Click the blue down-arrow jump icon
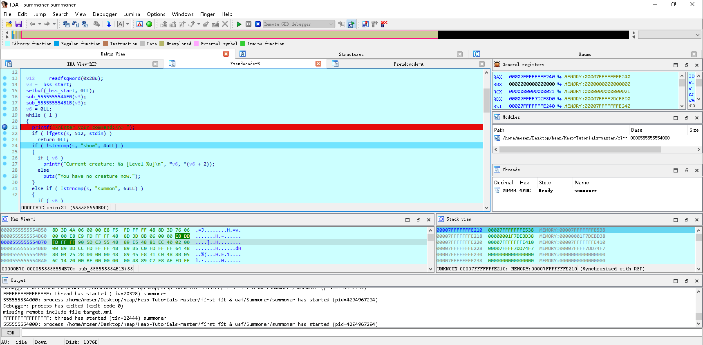Screen dimensions: 703x345 pos(109,24)
